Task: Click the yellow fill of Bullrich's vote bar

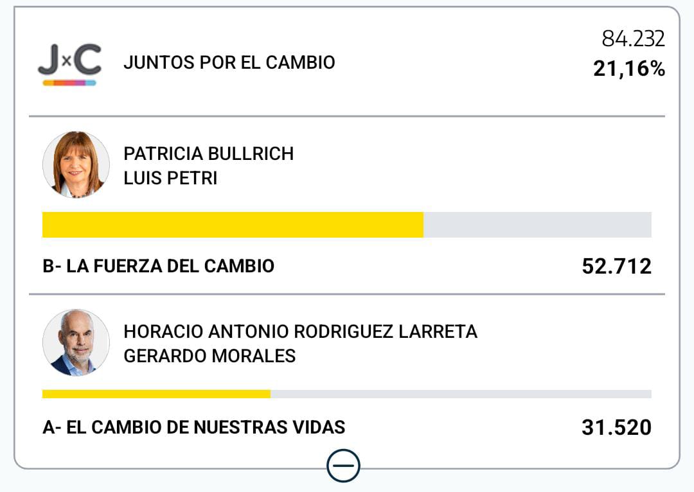Action: click(233, 225)
